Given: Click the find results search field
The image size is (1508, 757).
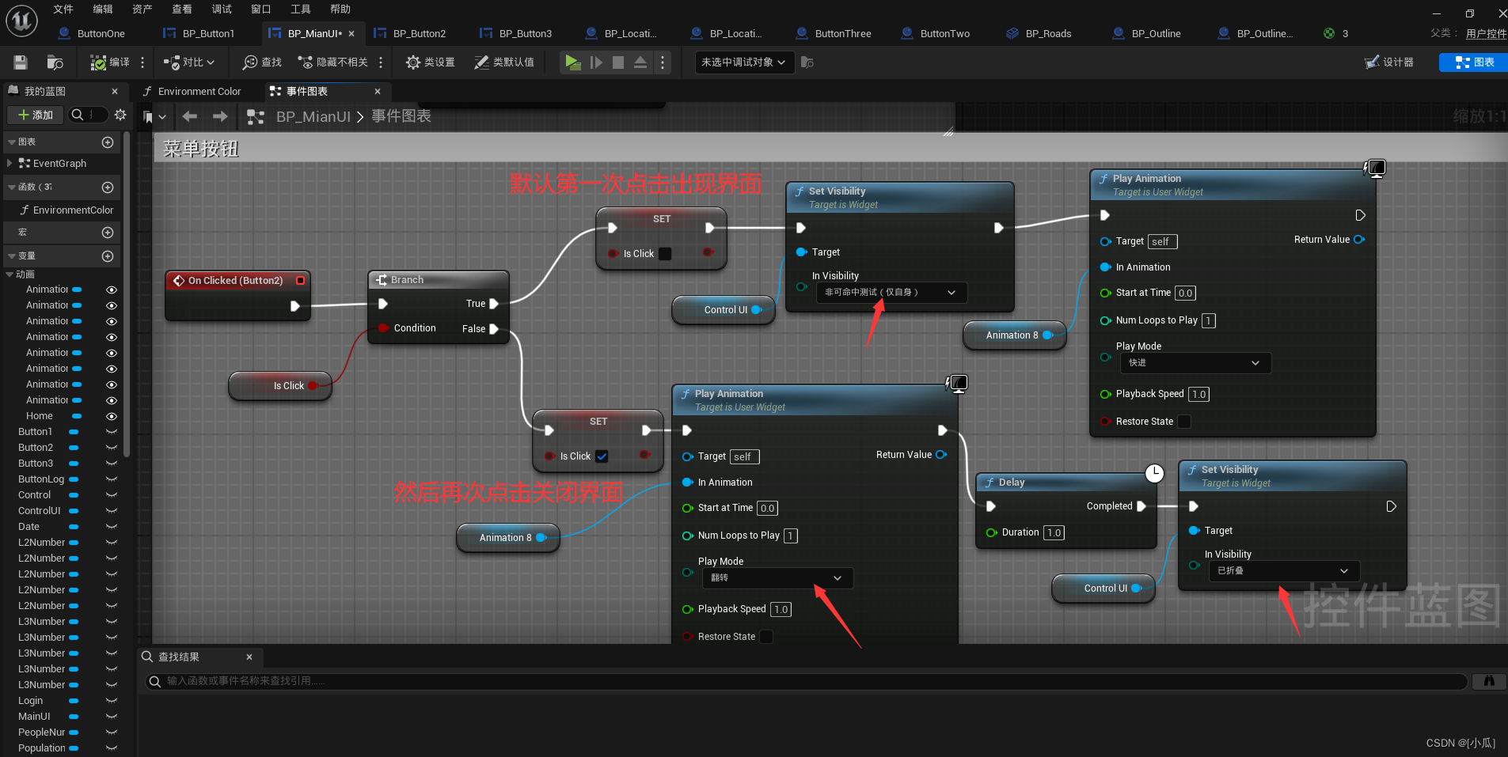Looking at the screenshot, I should [806, 681].
